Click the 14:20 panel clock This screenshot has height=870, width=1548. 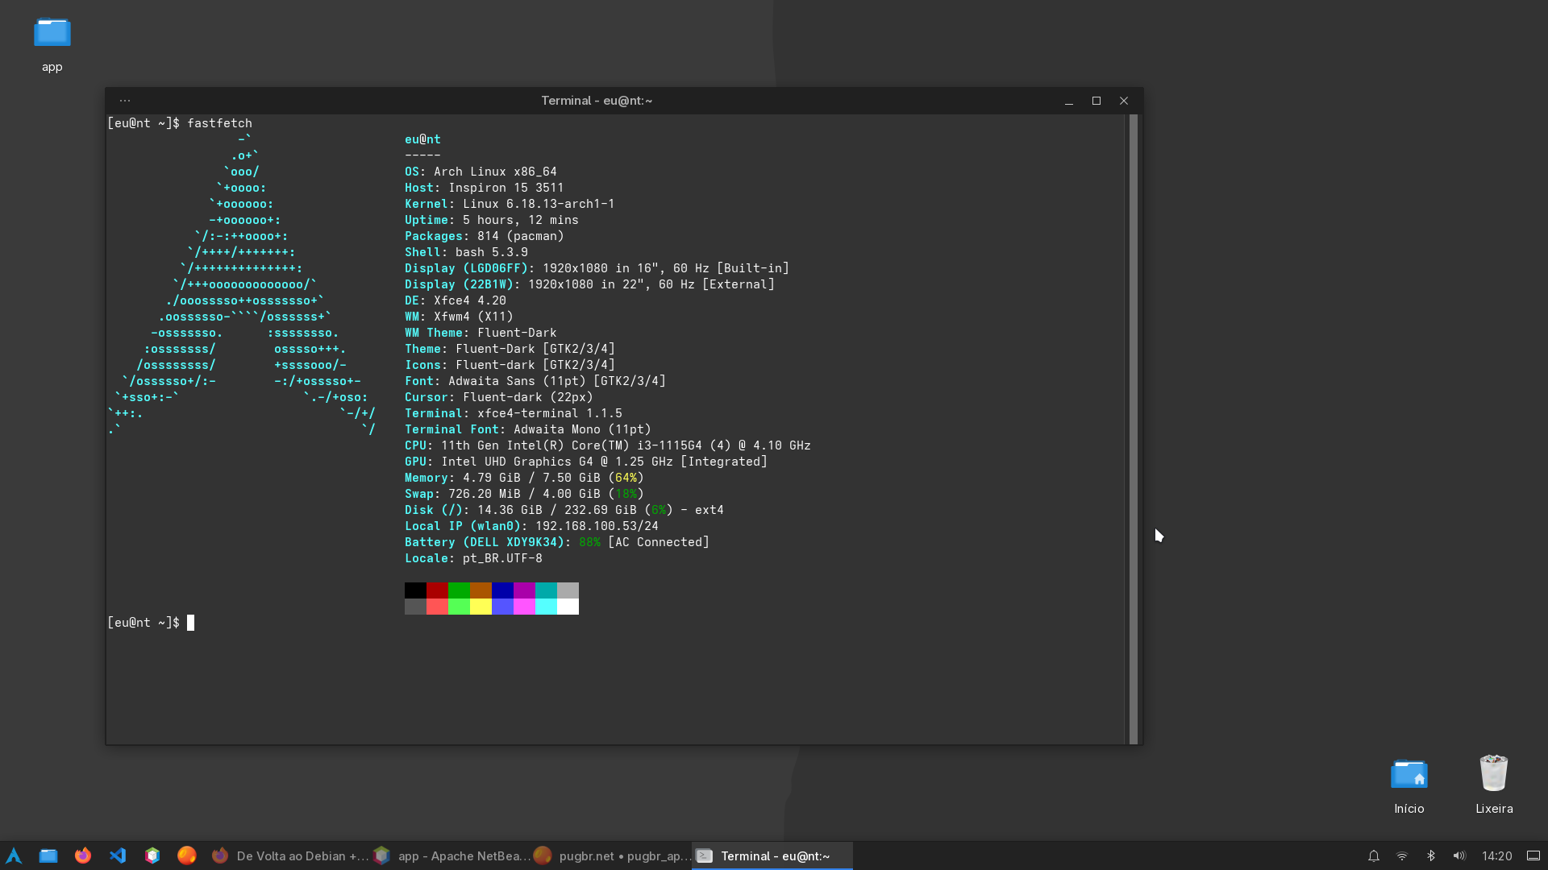(x=1496, y=855)
